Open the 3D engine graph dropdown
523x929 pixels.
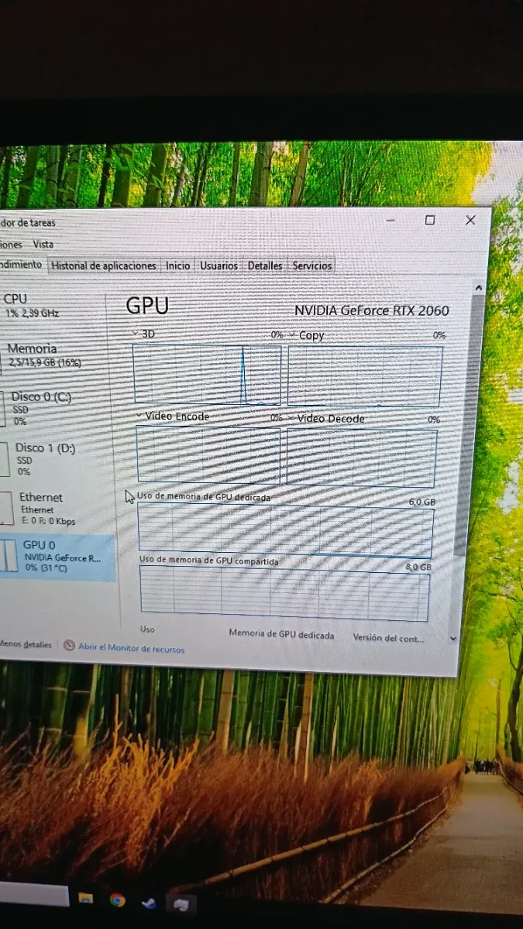pos(136,334)
